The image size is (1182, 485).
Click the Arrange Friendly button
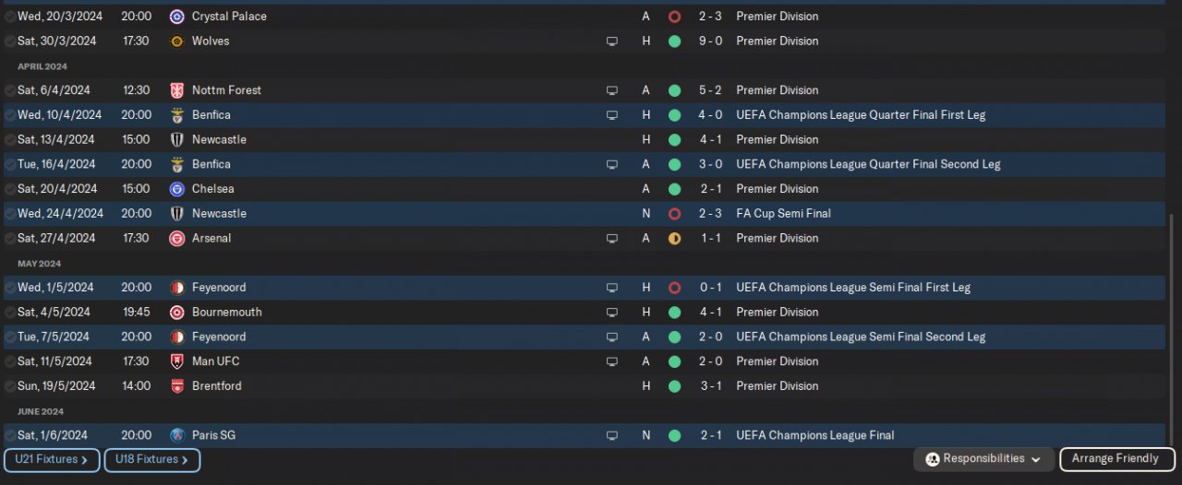[1116, 459]
